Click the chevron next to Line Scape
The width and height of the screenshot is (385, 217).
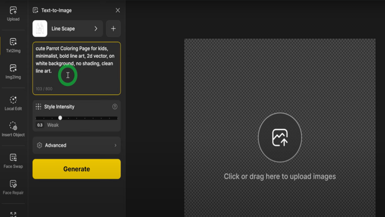pyautogui.click(x=96, y=29)
